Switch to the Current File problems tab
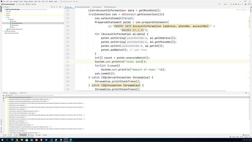The width and height of the screenshot is (252, 142). [13, 93]
